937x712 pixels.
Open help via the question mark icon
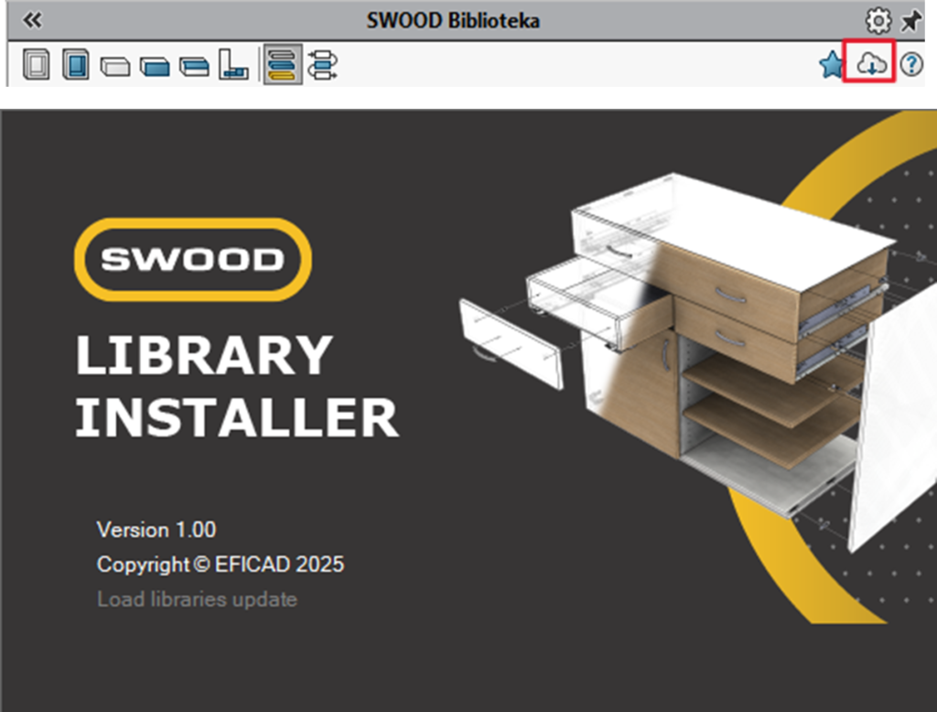tap(910, 65)
